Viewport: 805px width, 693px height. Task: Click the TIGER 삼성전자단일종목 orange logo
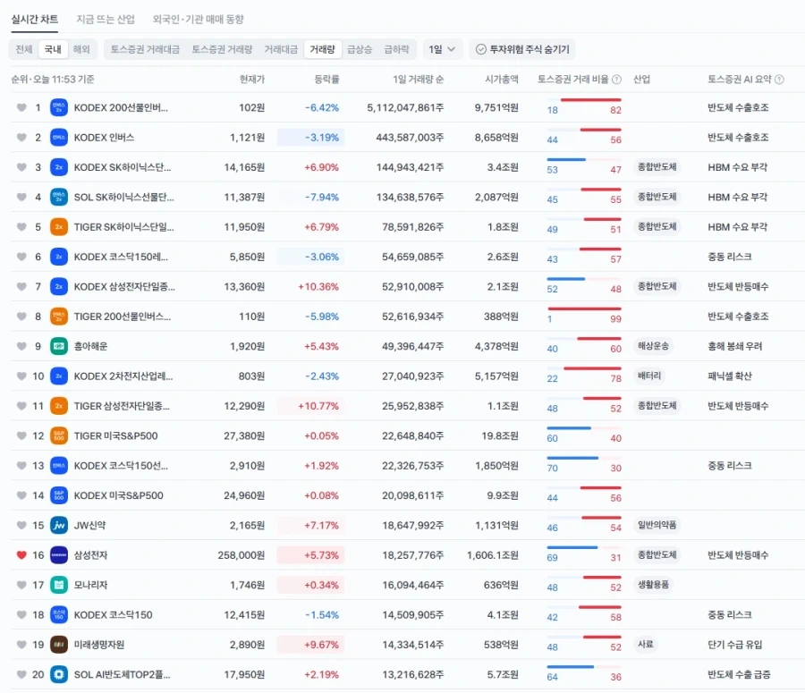click(59, 406)
